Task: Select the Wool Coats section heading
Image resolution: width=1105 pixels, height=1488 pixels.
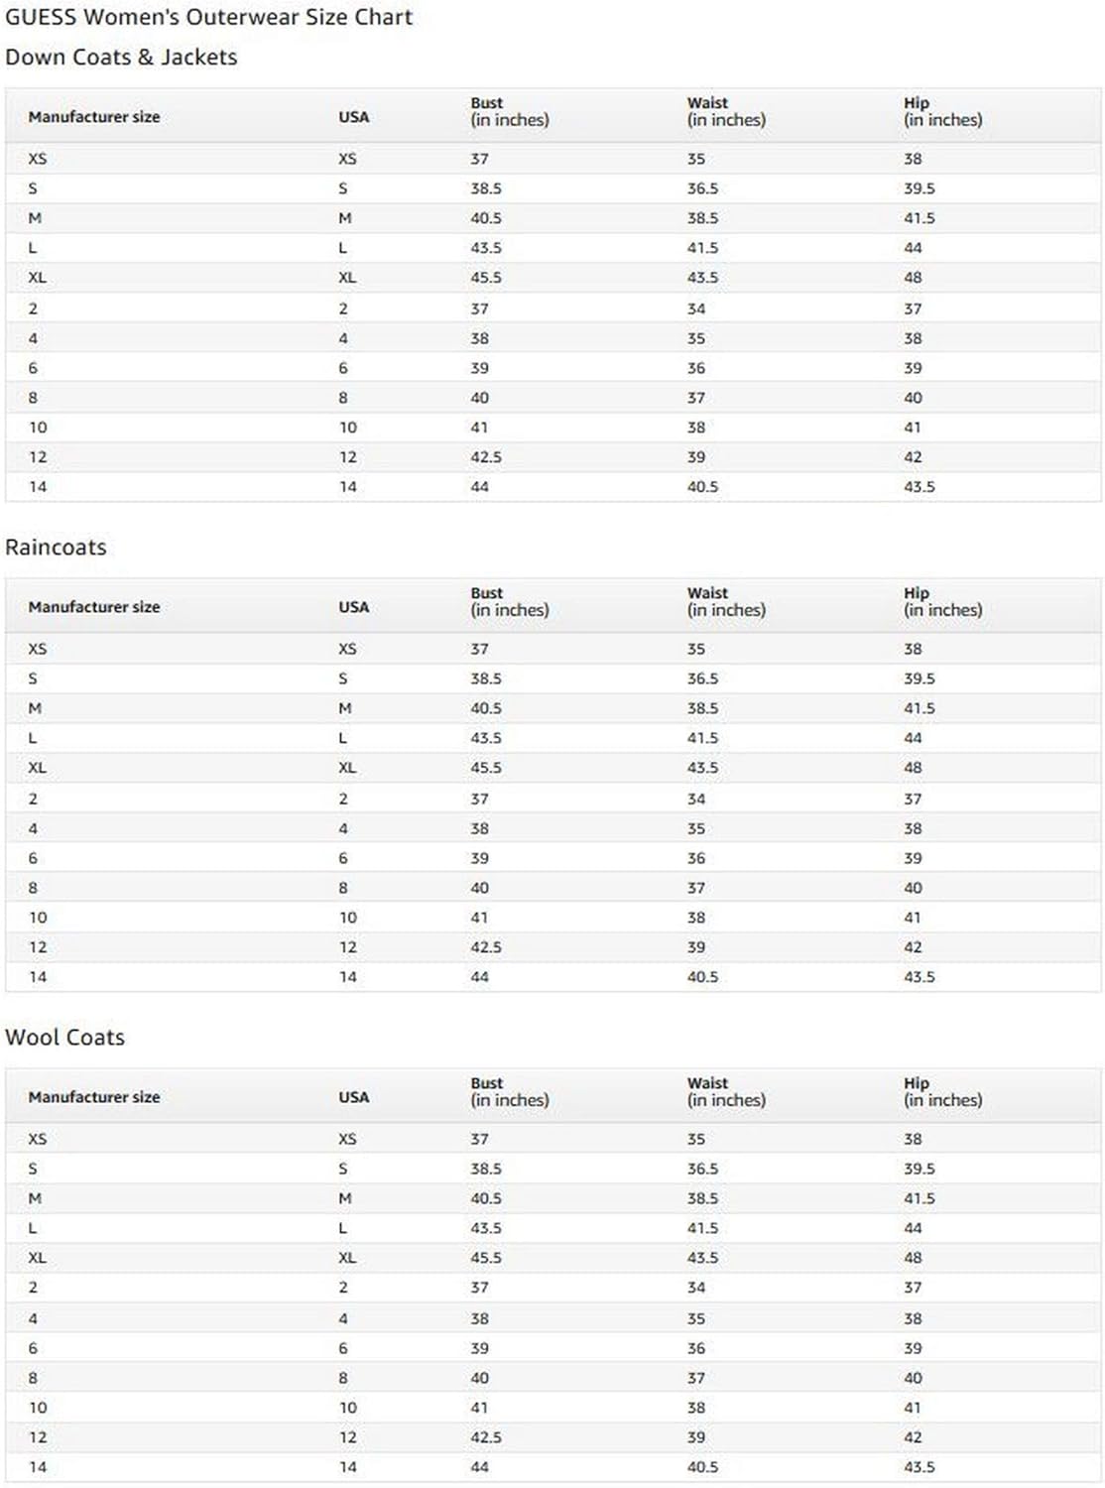Action: pyautogui.click(x=64, y=1038)
